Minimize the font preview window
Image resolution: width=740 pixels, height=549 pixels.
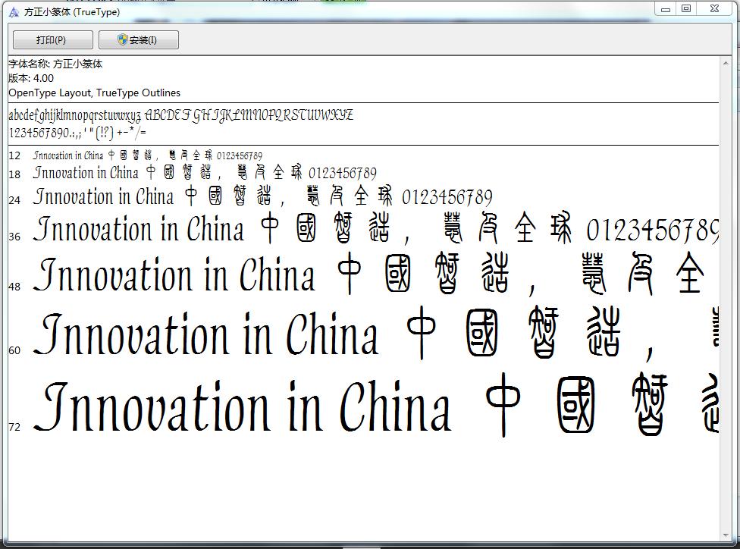[x=666, y=8]
